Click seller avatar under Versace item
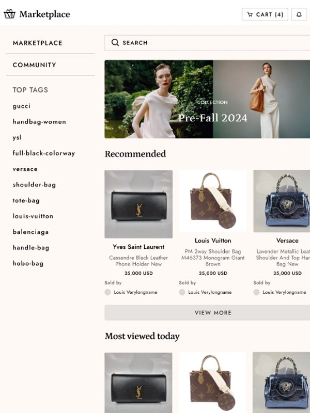 click(x=256, y=292)
